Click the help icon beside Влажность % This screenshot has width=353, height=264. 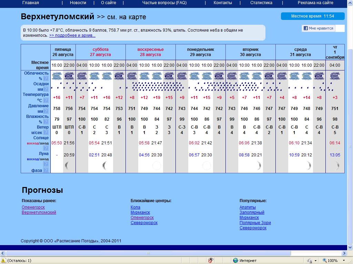[x=46, y=122]
